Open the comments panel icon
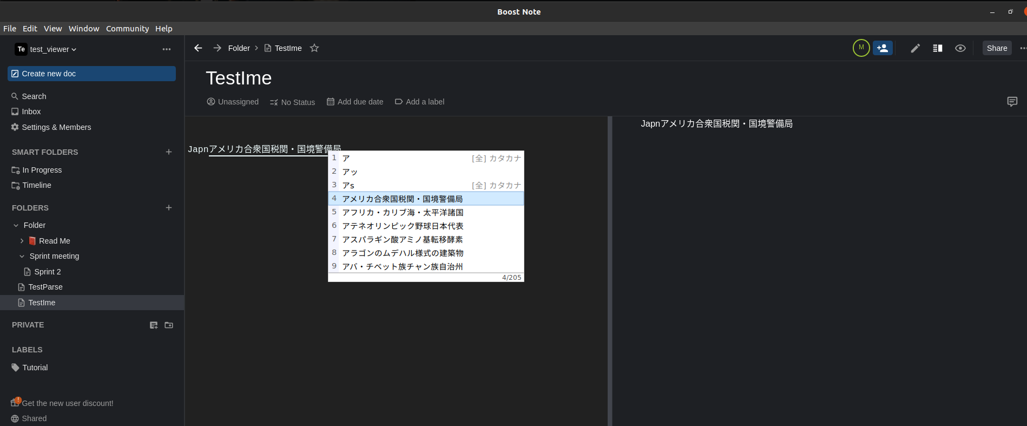Viewport: 1027px width, 426px height. click(1012, 102)
